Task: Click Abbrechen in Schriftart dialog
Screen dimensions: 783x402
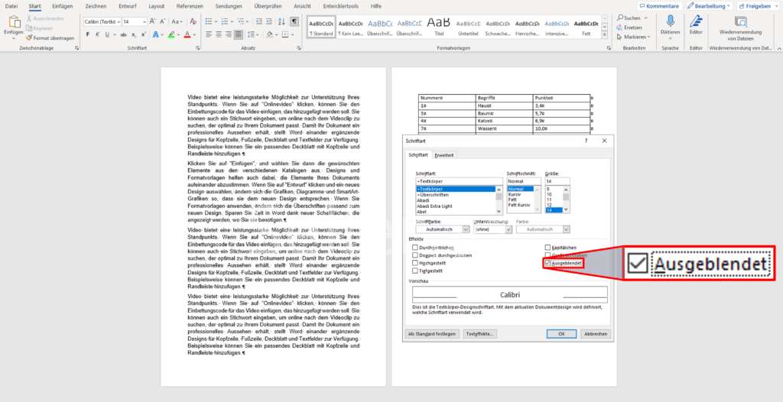Action: pyautogui.click(x=596, y=333)
